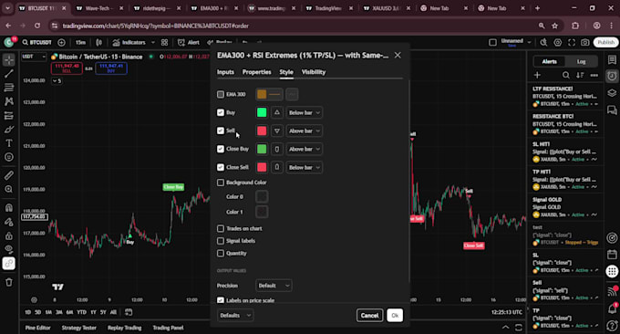620x334 pixels.
Task: Open the Pine Editor tab
Action: click(x=38, y=328)
